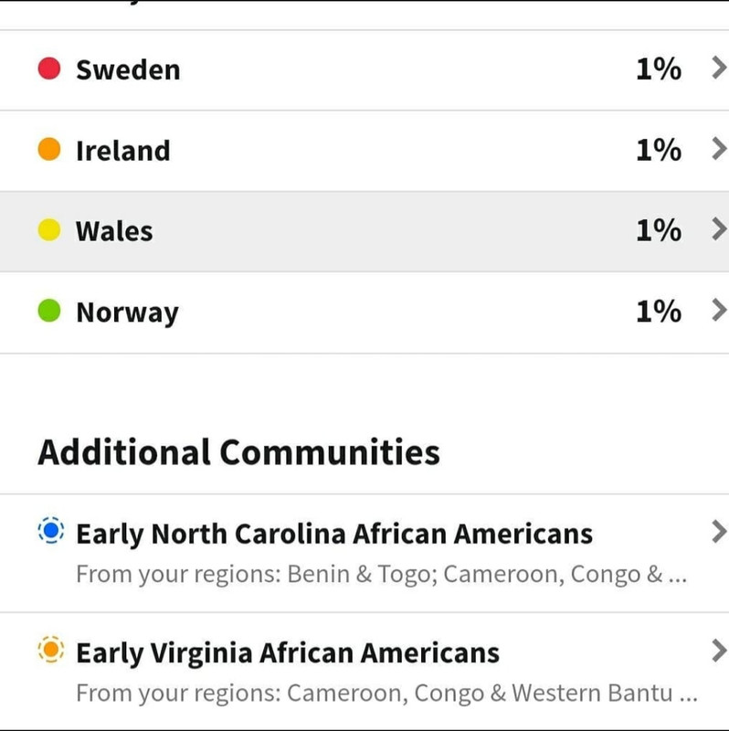This screenshot has height=731, width=729.
Task: Click the green dot next to Norway
Action: [x=49, y=312]
